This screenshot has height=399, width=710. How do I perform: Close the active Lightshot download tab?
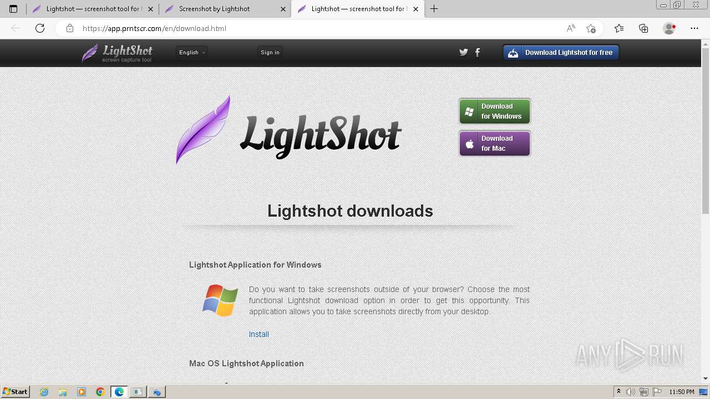pyautogui.click(x=416, y=9)
